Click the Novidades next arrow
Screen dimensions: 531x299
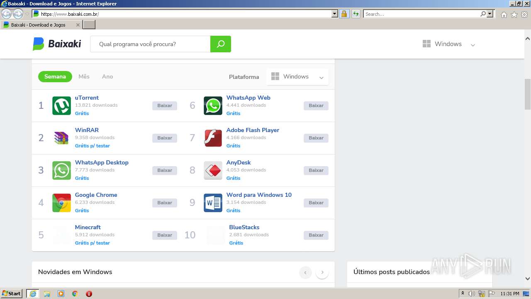[322, 272]
